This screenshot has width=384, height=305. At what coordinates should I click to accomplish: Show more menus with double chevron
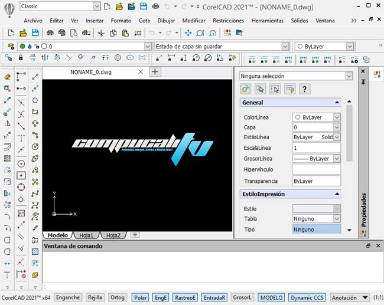point(354,21)
